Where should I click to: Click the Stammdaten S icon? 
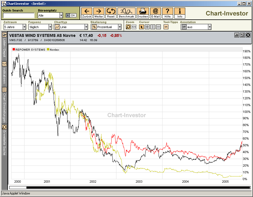coord(248,35)
